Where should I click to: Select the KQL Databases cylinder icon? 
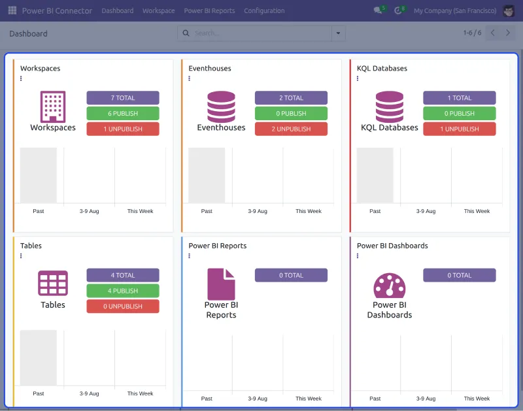[389, 107]
